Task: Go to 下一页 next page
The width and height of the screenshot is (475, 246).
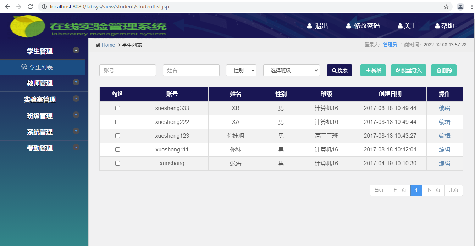Action: tap(433, 190)
